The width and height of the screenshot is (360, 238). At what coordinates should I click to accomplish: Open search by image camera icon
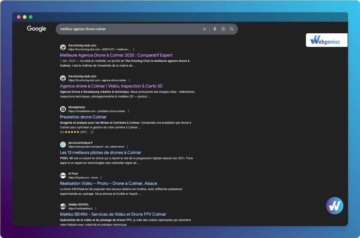coord(223,29)
